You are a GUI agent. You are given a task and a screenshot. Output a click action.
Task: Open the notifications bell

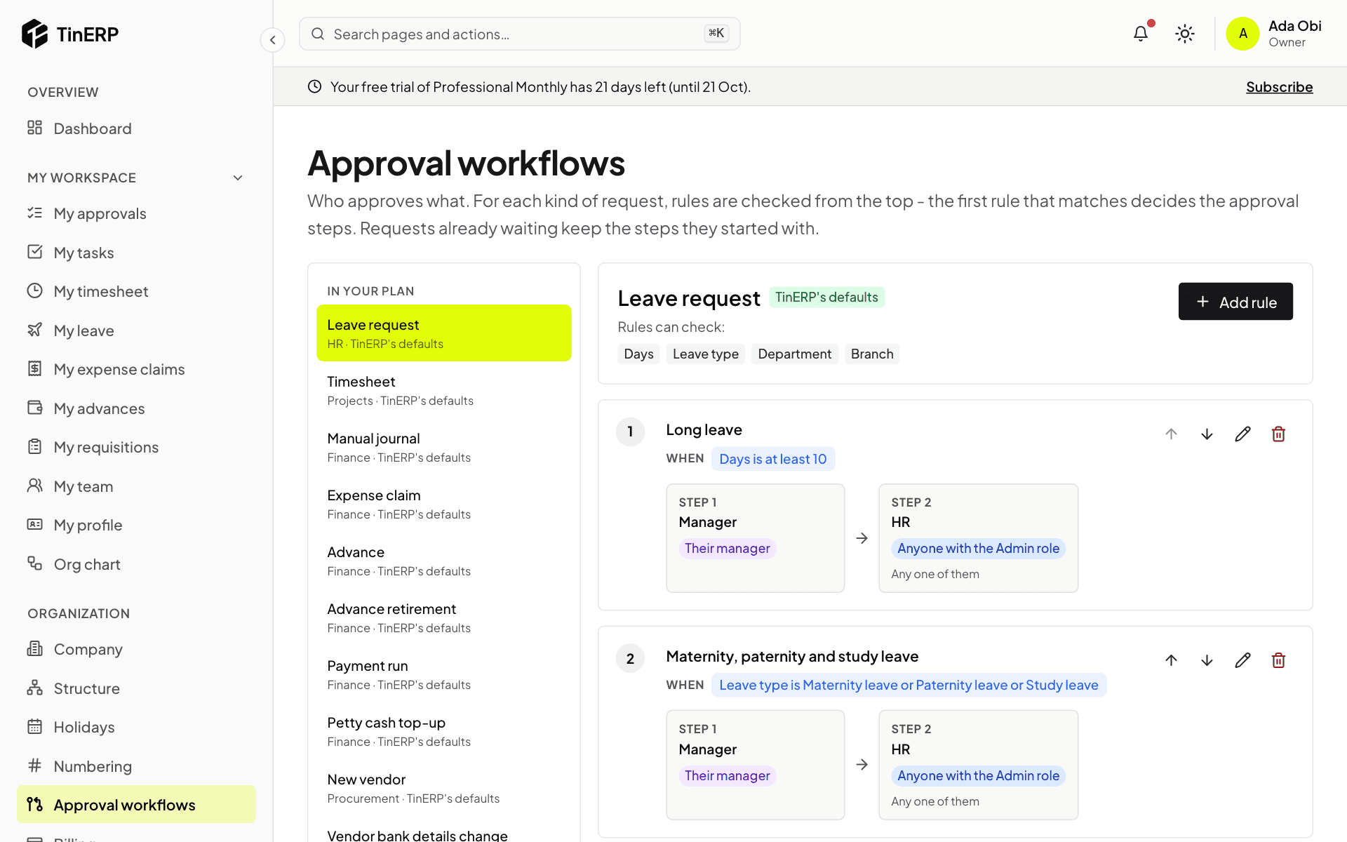pyautogui.click(x=1141, y=33)
